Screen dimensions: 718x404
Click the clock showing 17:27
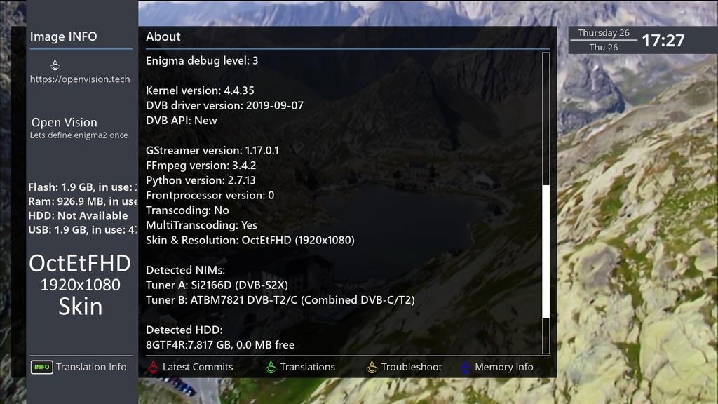[x=663, y=40]
